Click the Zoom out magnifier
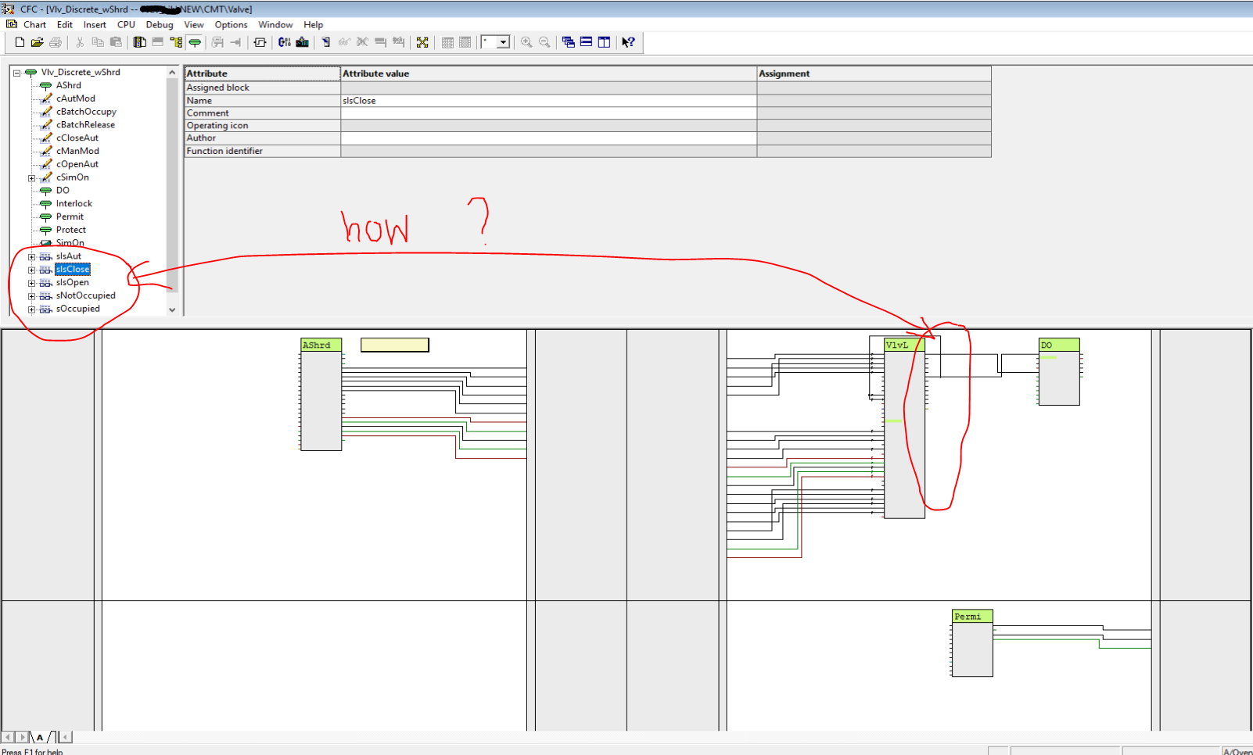 pyautogui.click(x=544, y=42)
